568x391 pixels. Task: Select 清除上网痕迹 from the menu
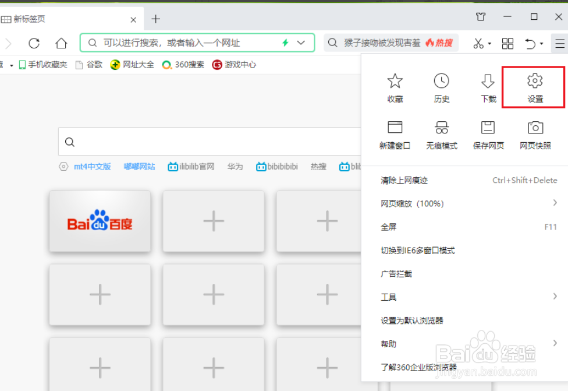point(403,180)
